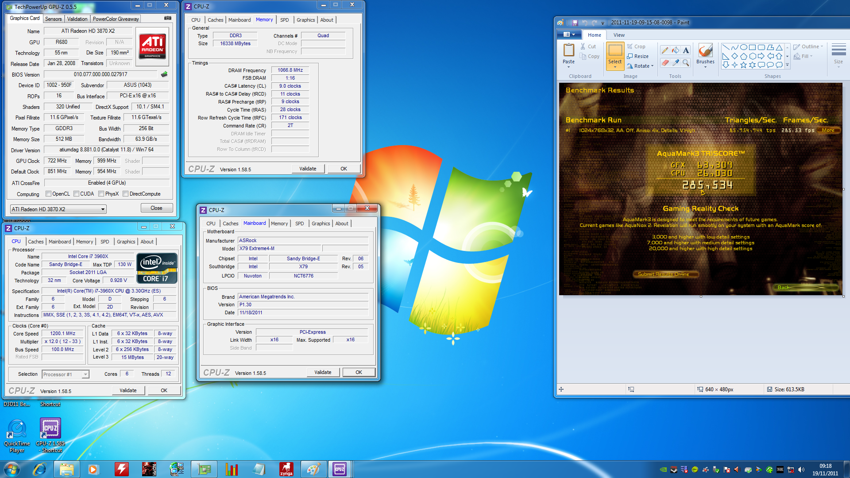The image size is (850, 478).
Task: Open the Size dropdown in Paint
Action: [x=838, y=56]
